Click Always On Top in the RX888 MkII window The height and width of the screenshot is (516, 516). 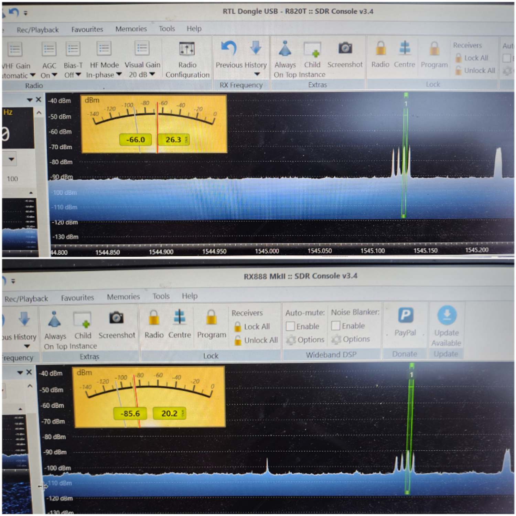point(55,330)
